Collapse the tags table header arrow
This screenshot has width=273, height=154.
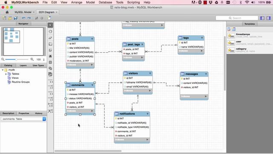click(202, 38)
